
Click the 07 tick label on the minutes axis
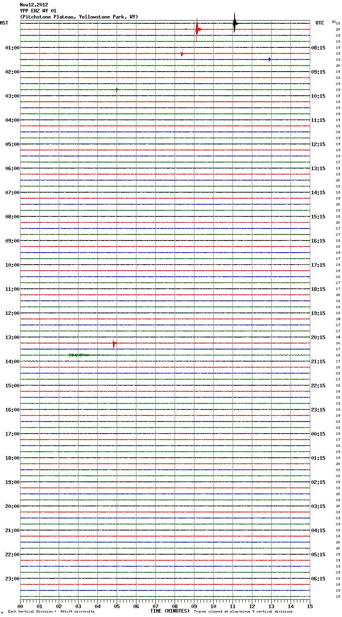click(155, 607)
